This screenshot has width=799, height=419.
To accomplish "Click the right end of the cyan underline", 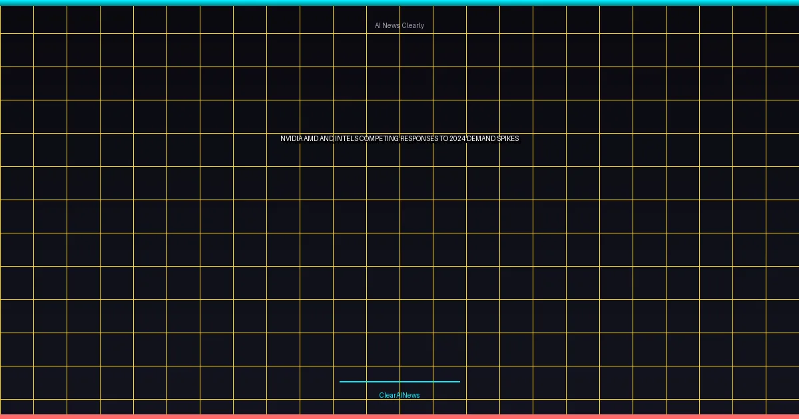I will (459, 382).
